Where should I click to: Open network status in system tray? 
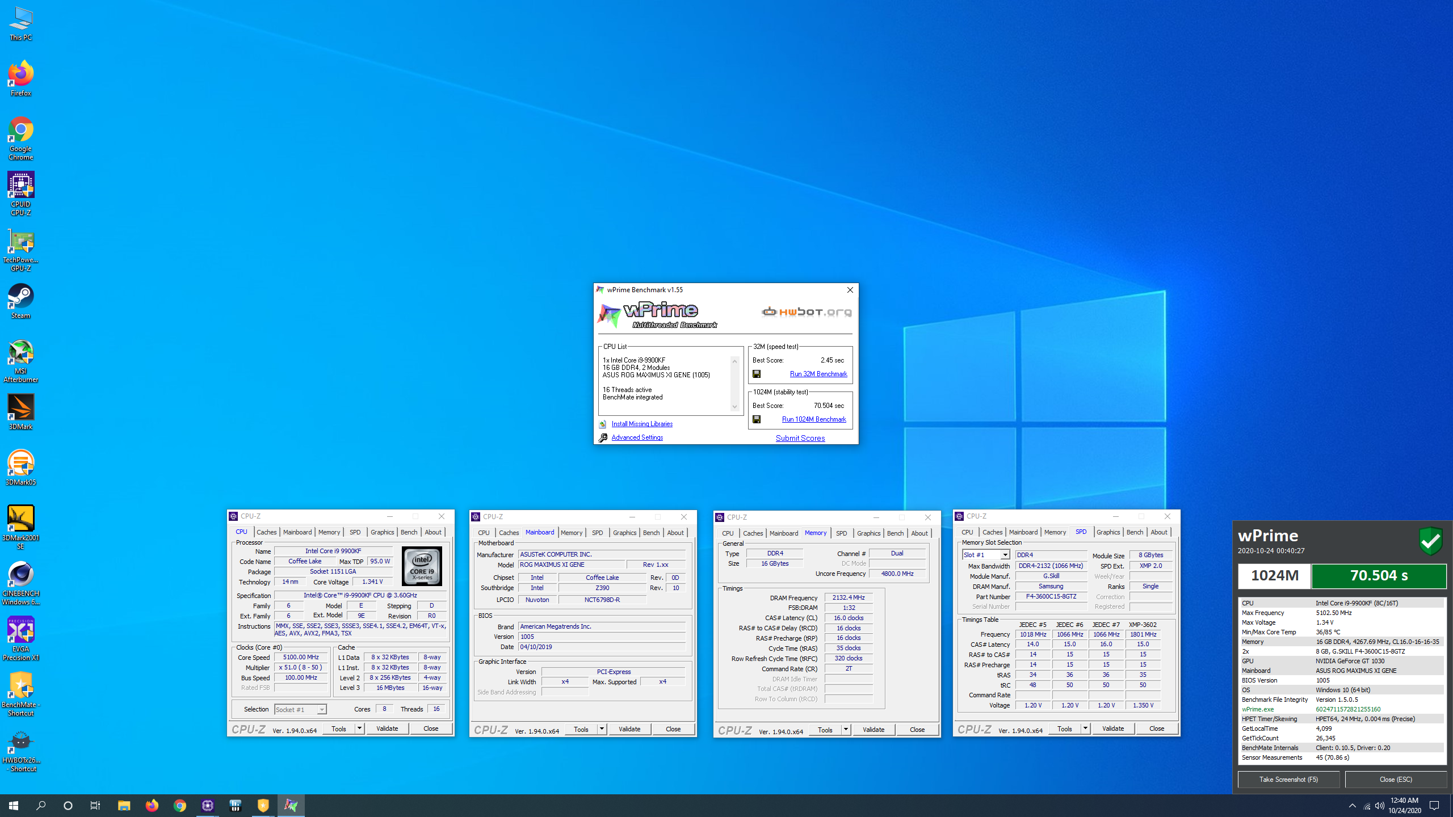[1367, 806]
